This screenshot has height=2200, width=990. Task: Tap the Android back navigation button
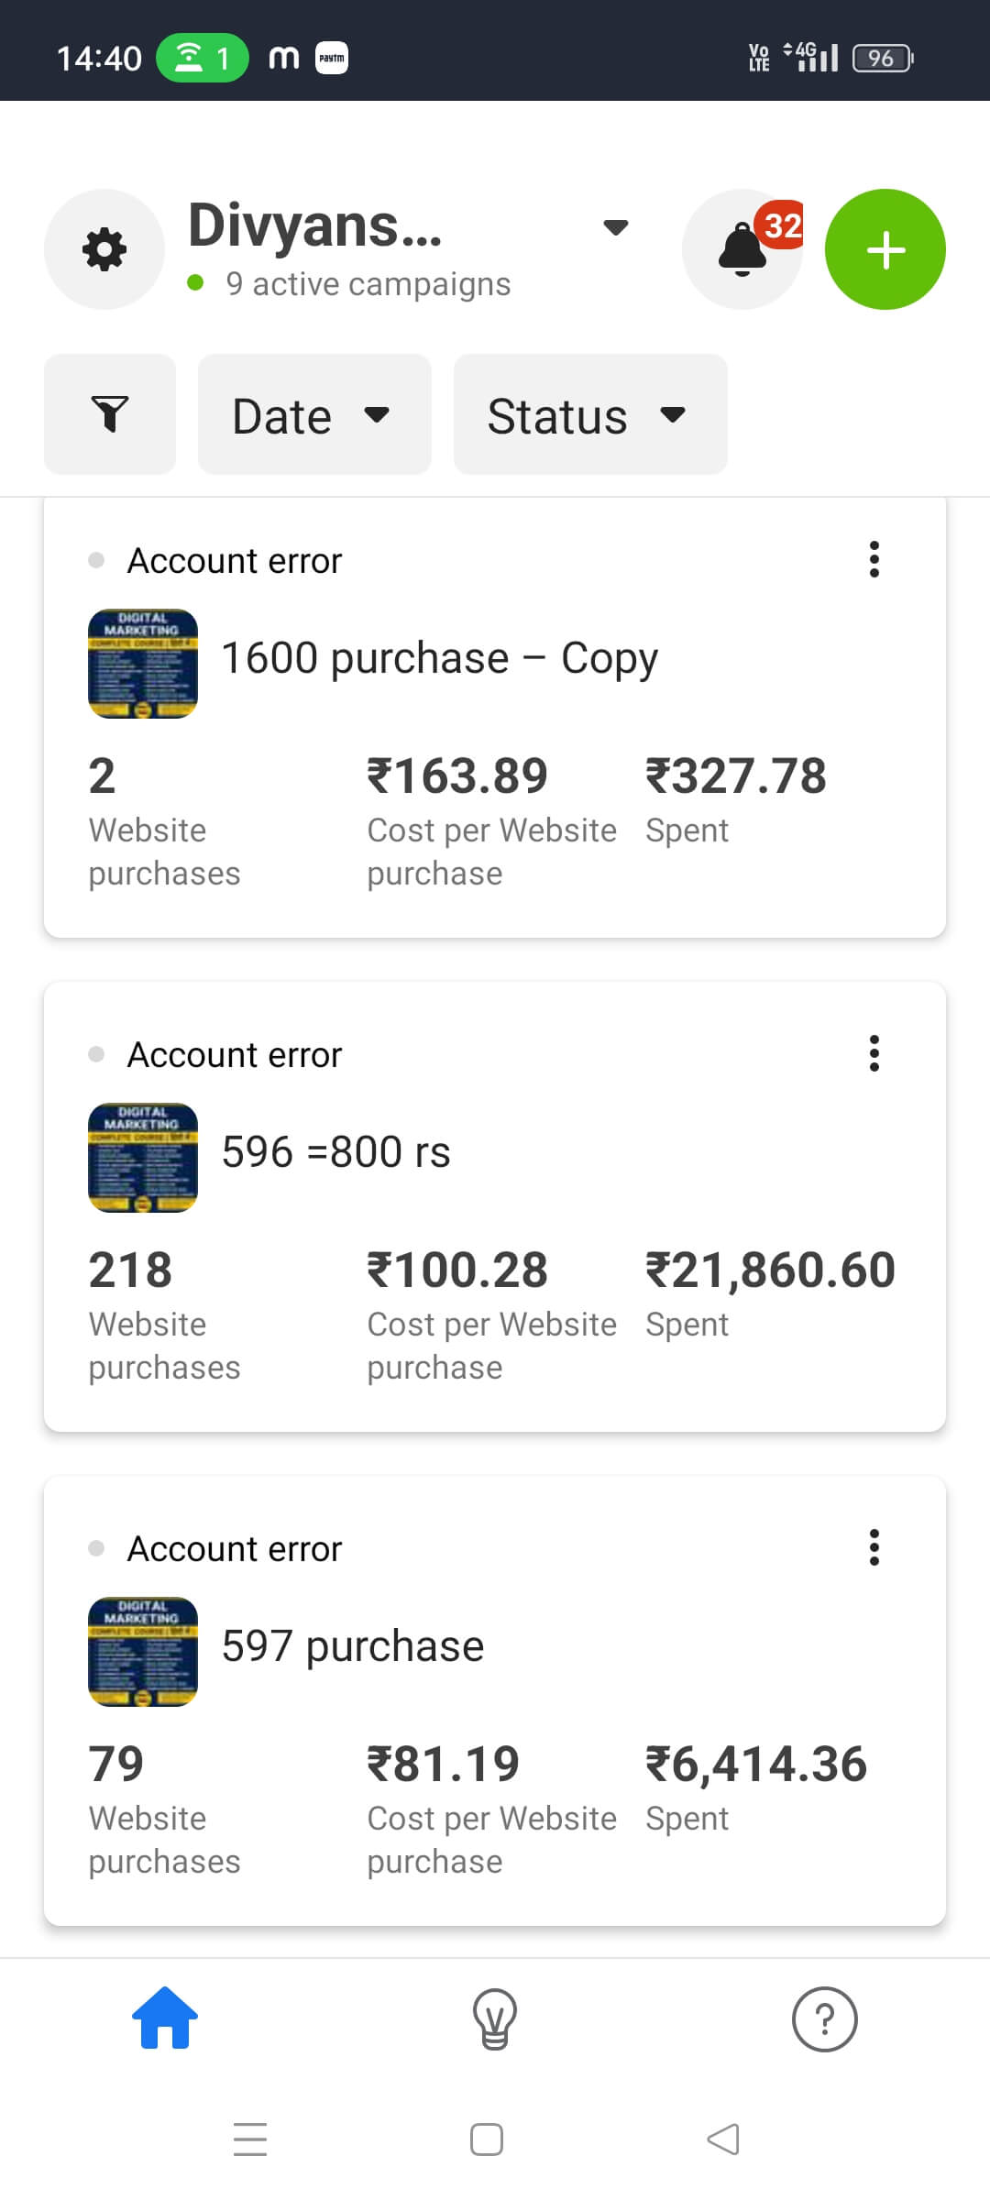[723, 2139]
